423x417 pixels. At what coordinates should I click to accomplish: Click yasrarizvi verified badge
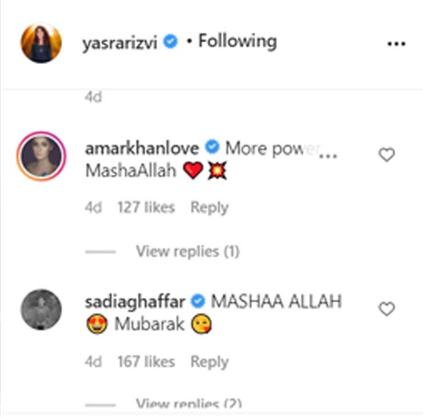click(170, 41)
